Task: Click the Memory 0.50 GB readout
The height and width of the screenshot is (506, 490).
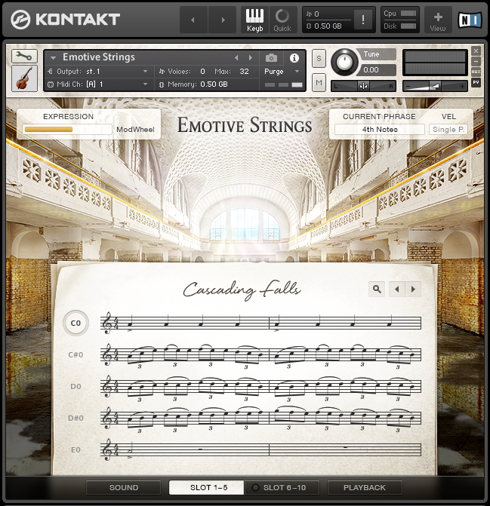Action: point(194,84)
